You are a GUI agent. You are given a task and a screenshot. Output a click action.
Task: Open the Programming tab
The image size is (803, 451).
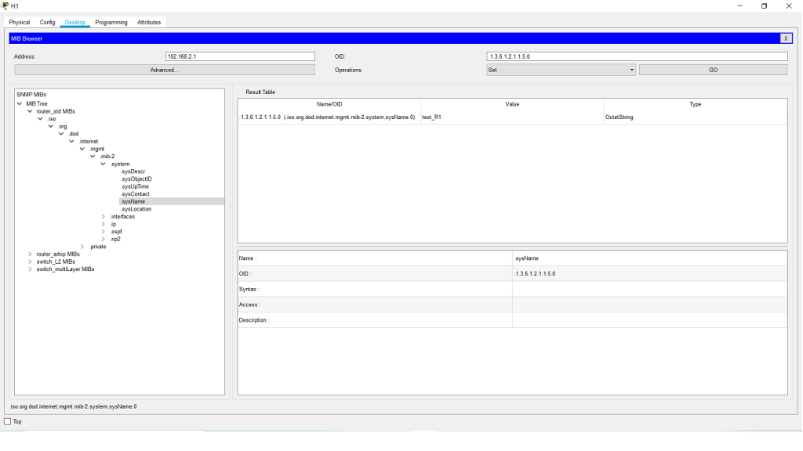[111, 22]
